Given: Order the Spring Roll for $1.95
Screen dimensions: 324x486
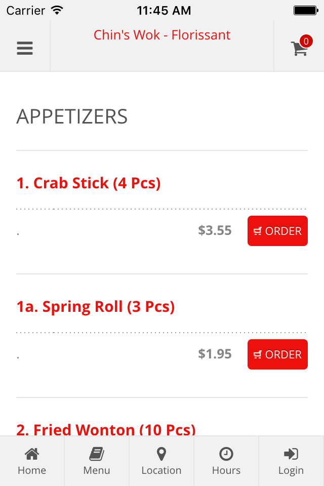Looking at the screenshot, I should point(277,354).
